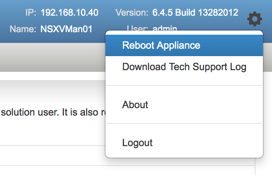
Task: Click the separator line above Logout
Action: 184,123
